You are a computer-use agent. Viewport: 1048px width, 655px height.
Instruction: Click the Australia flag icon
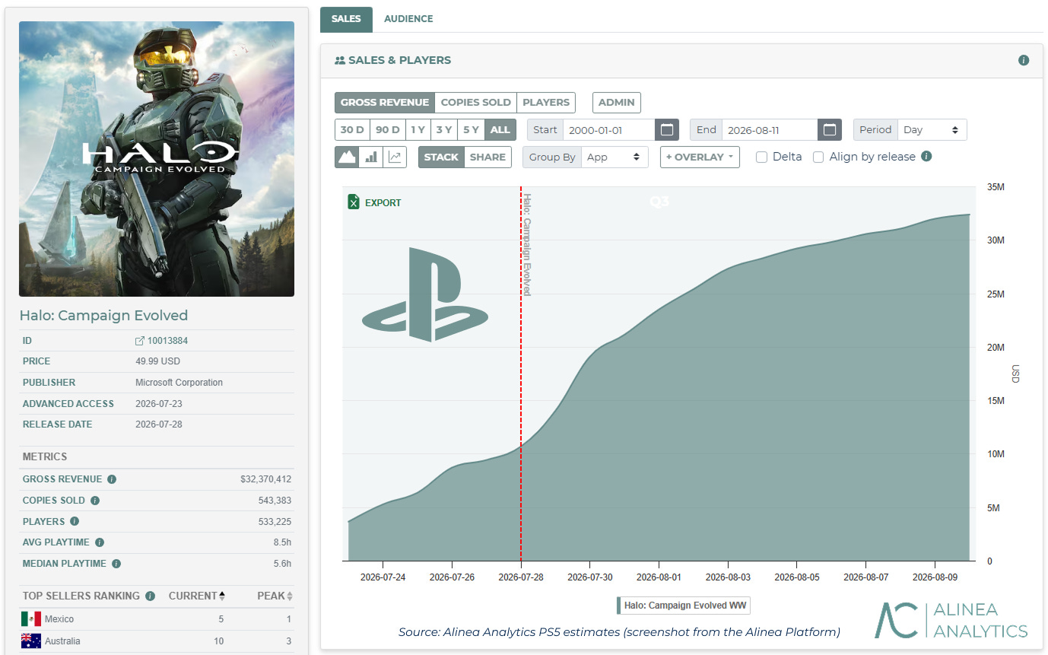(x=31, y=641)
